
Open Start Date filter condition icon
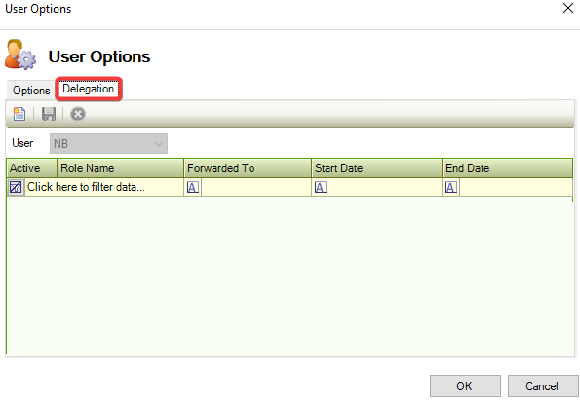point(321,187)
